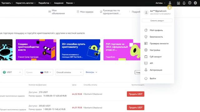Open the USDT currency dropdown
This screenshot has height=112, width=200.
point(12,72)
